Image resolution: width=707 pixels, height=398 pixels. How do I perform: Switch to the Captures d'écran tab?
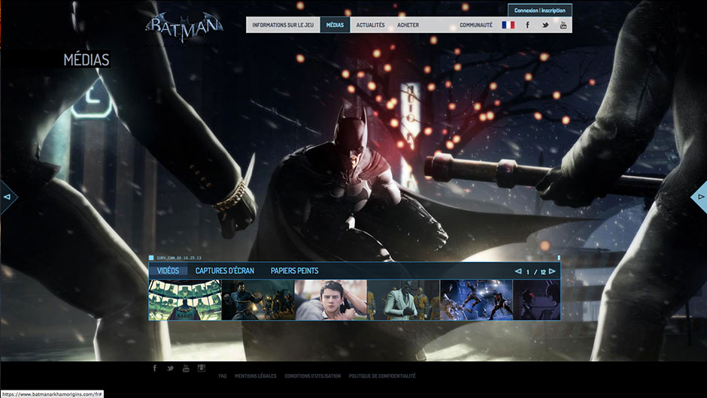(225, 270)
